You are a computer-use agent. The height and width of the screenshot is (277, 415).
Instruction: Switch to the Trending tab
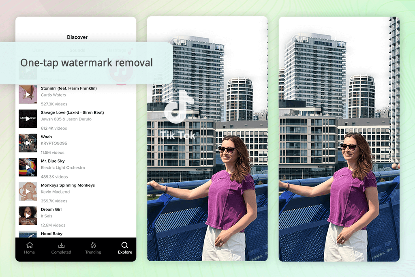click(x=93, y=248)
